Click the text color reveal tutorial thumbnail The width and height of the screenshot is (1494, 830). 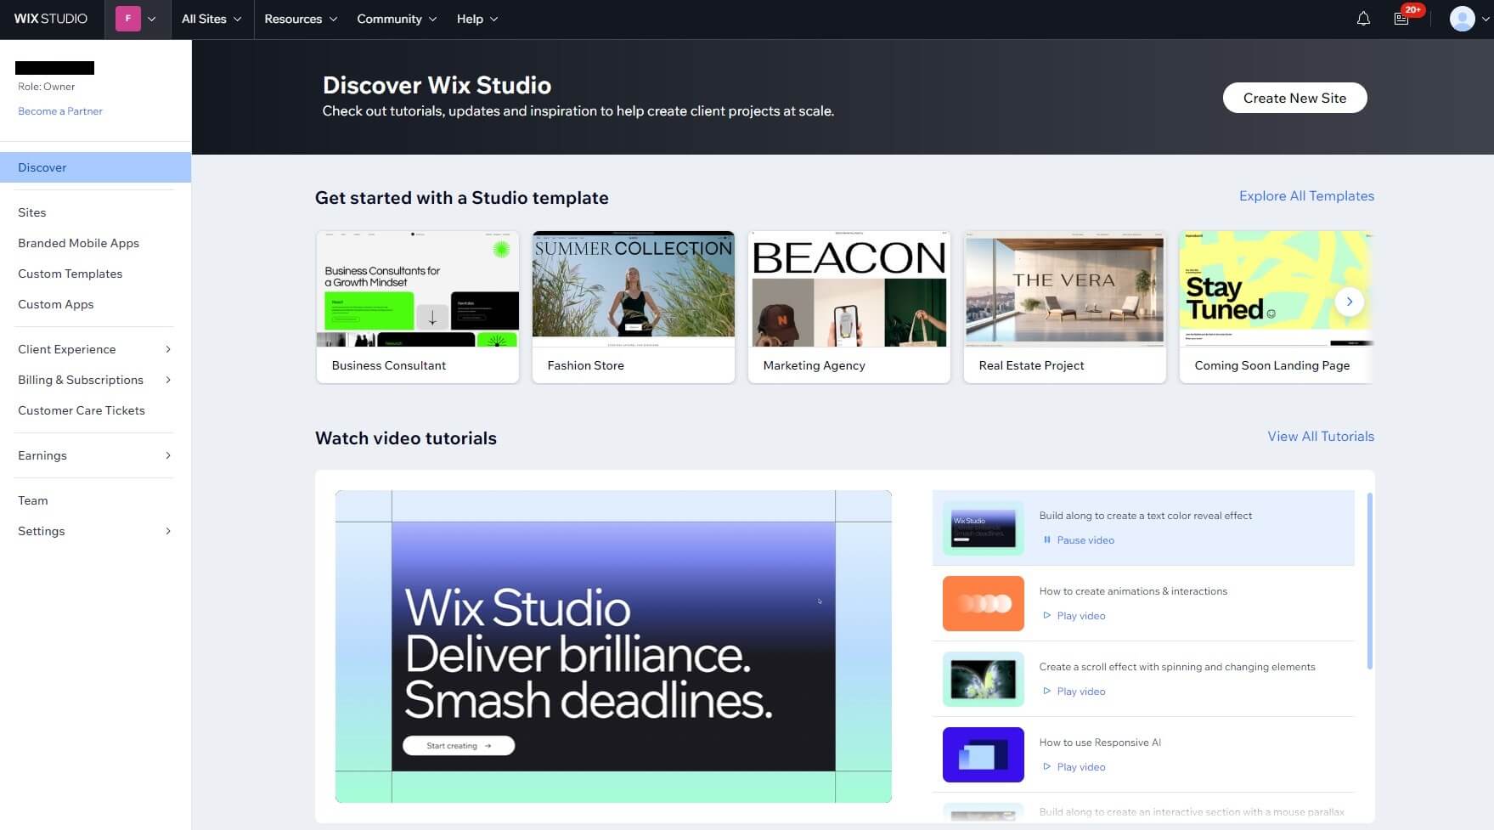pos(984,528)
